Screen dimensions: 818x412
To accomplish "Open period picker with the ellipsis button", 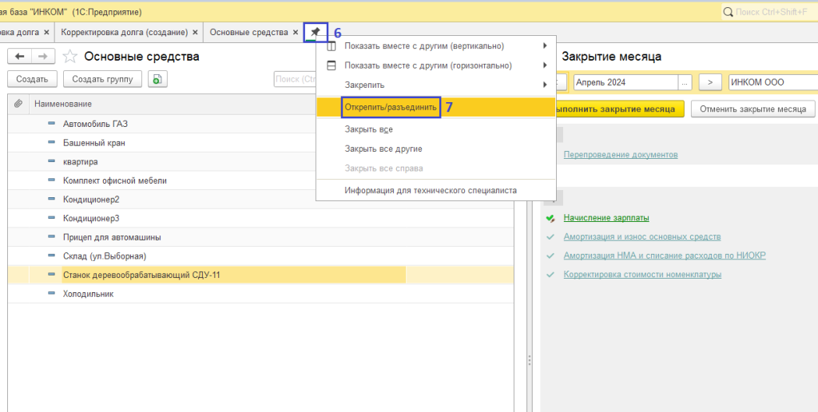I will point(685,82).
